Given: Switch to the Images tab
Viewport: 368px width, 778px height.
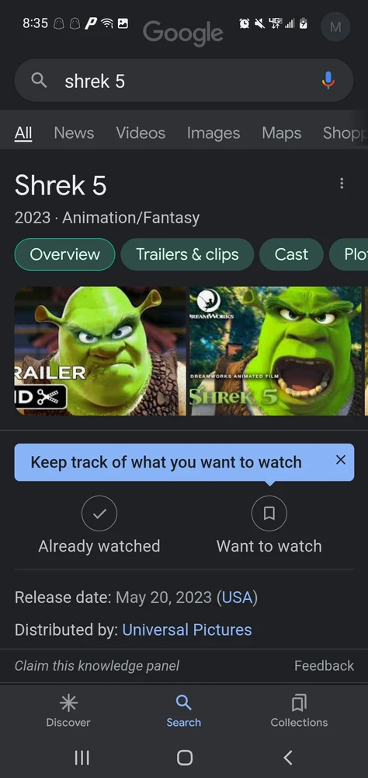Looking at the screenshot, I should click(x=214, y=133).
